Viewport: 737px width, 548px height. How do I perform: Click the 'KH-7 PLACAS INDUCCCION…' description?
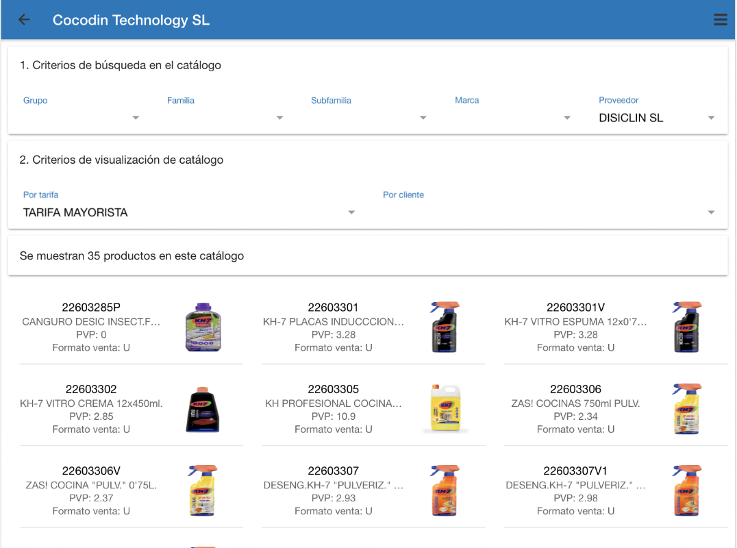click(x=334, y=322)
